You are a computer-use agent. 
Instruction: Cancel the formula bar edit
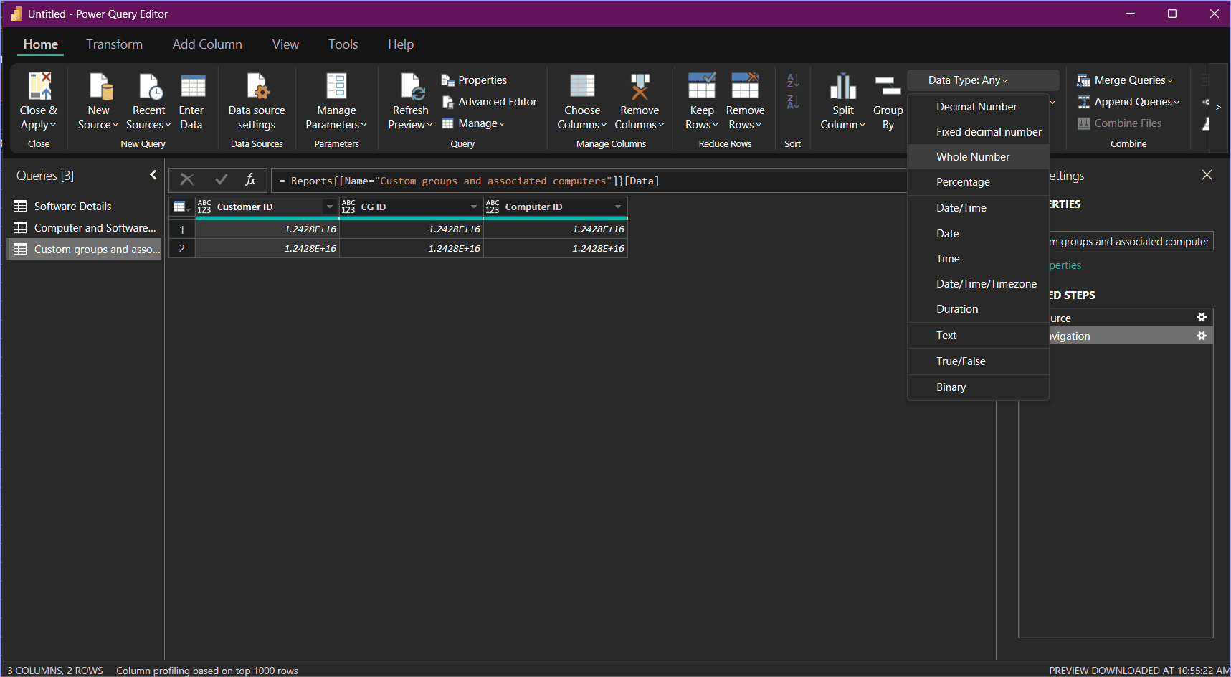click(187, 180)
